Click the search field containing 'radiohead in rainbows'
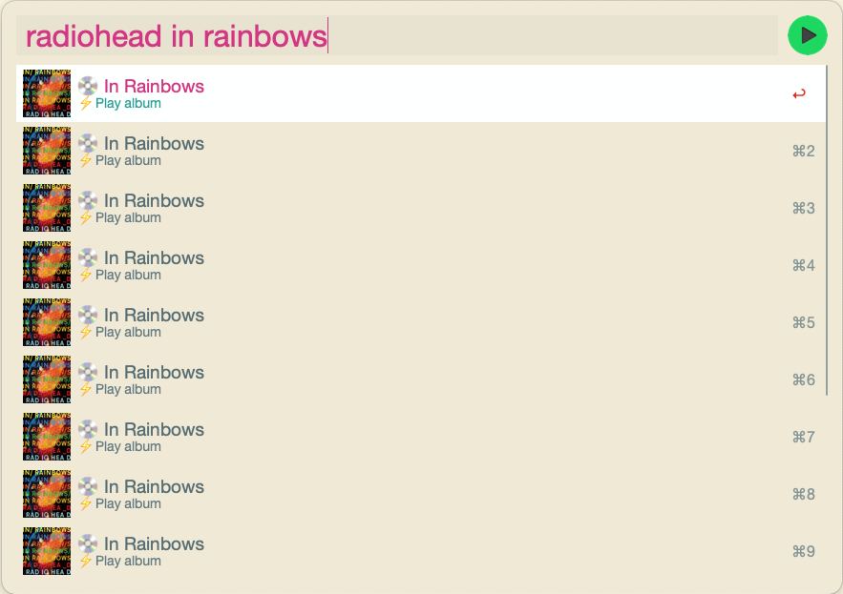 tap(397, 35)
